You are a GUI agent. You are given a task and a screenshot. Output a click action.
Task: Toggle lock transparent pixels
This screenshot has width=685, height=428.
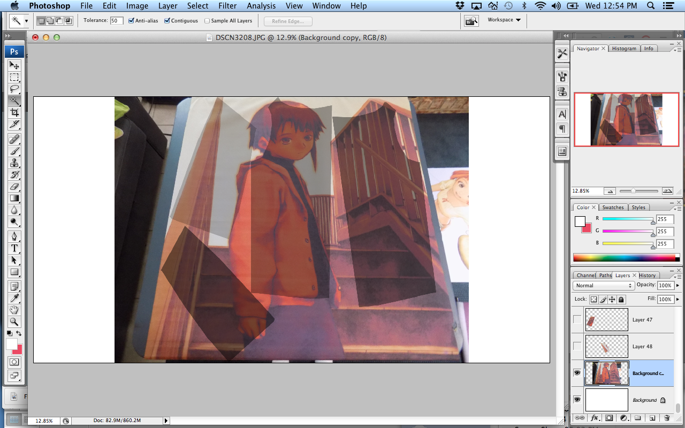(x=593, y=300)
